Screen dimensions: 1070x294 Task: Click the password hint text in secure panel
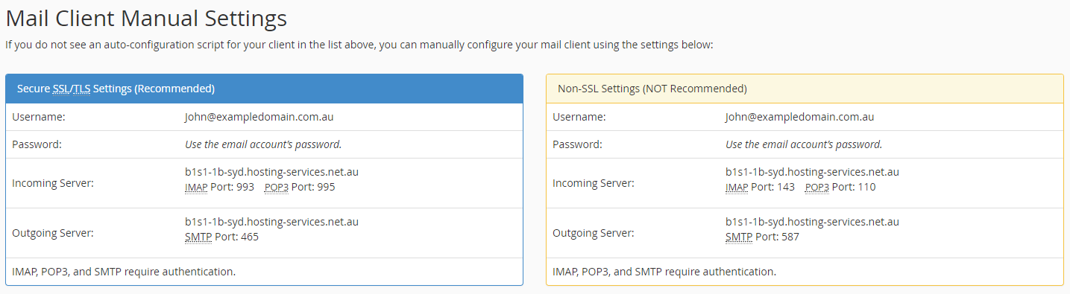pyautogui.click(x=263, y=144)
